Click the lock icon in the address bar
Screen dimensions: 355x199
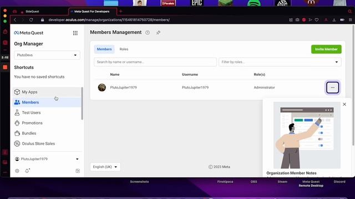click(42, 20)
